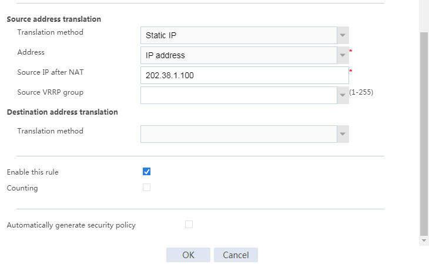Click the Counting label text
Image resolution: width=429 pixels, height=264 pixels.
(22, 188)
